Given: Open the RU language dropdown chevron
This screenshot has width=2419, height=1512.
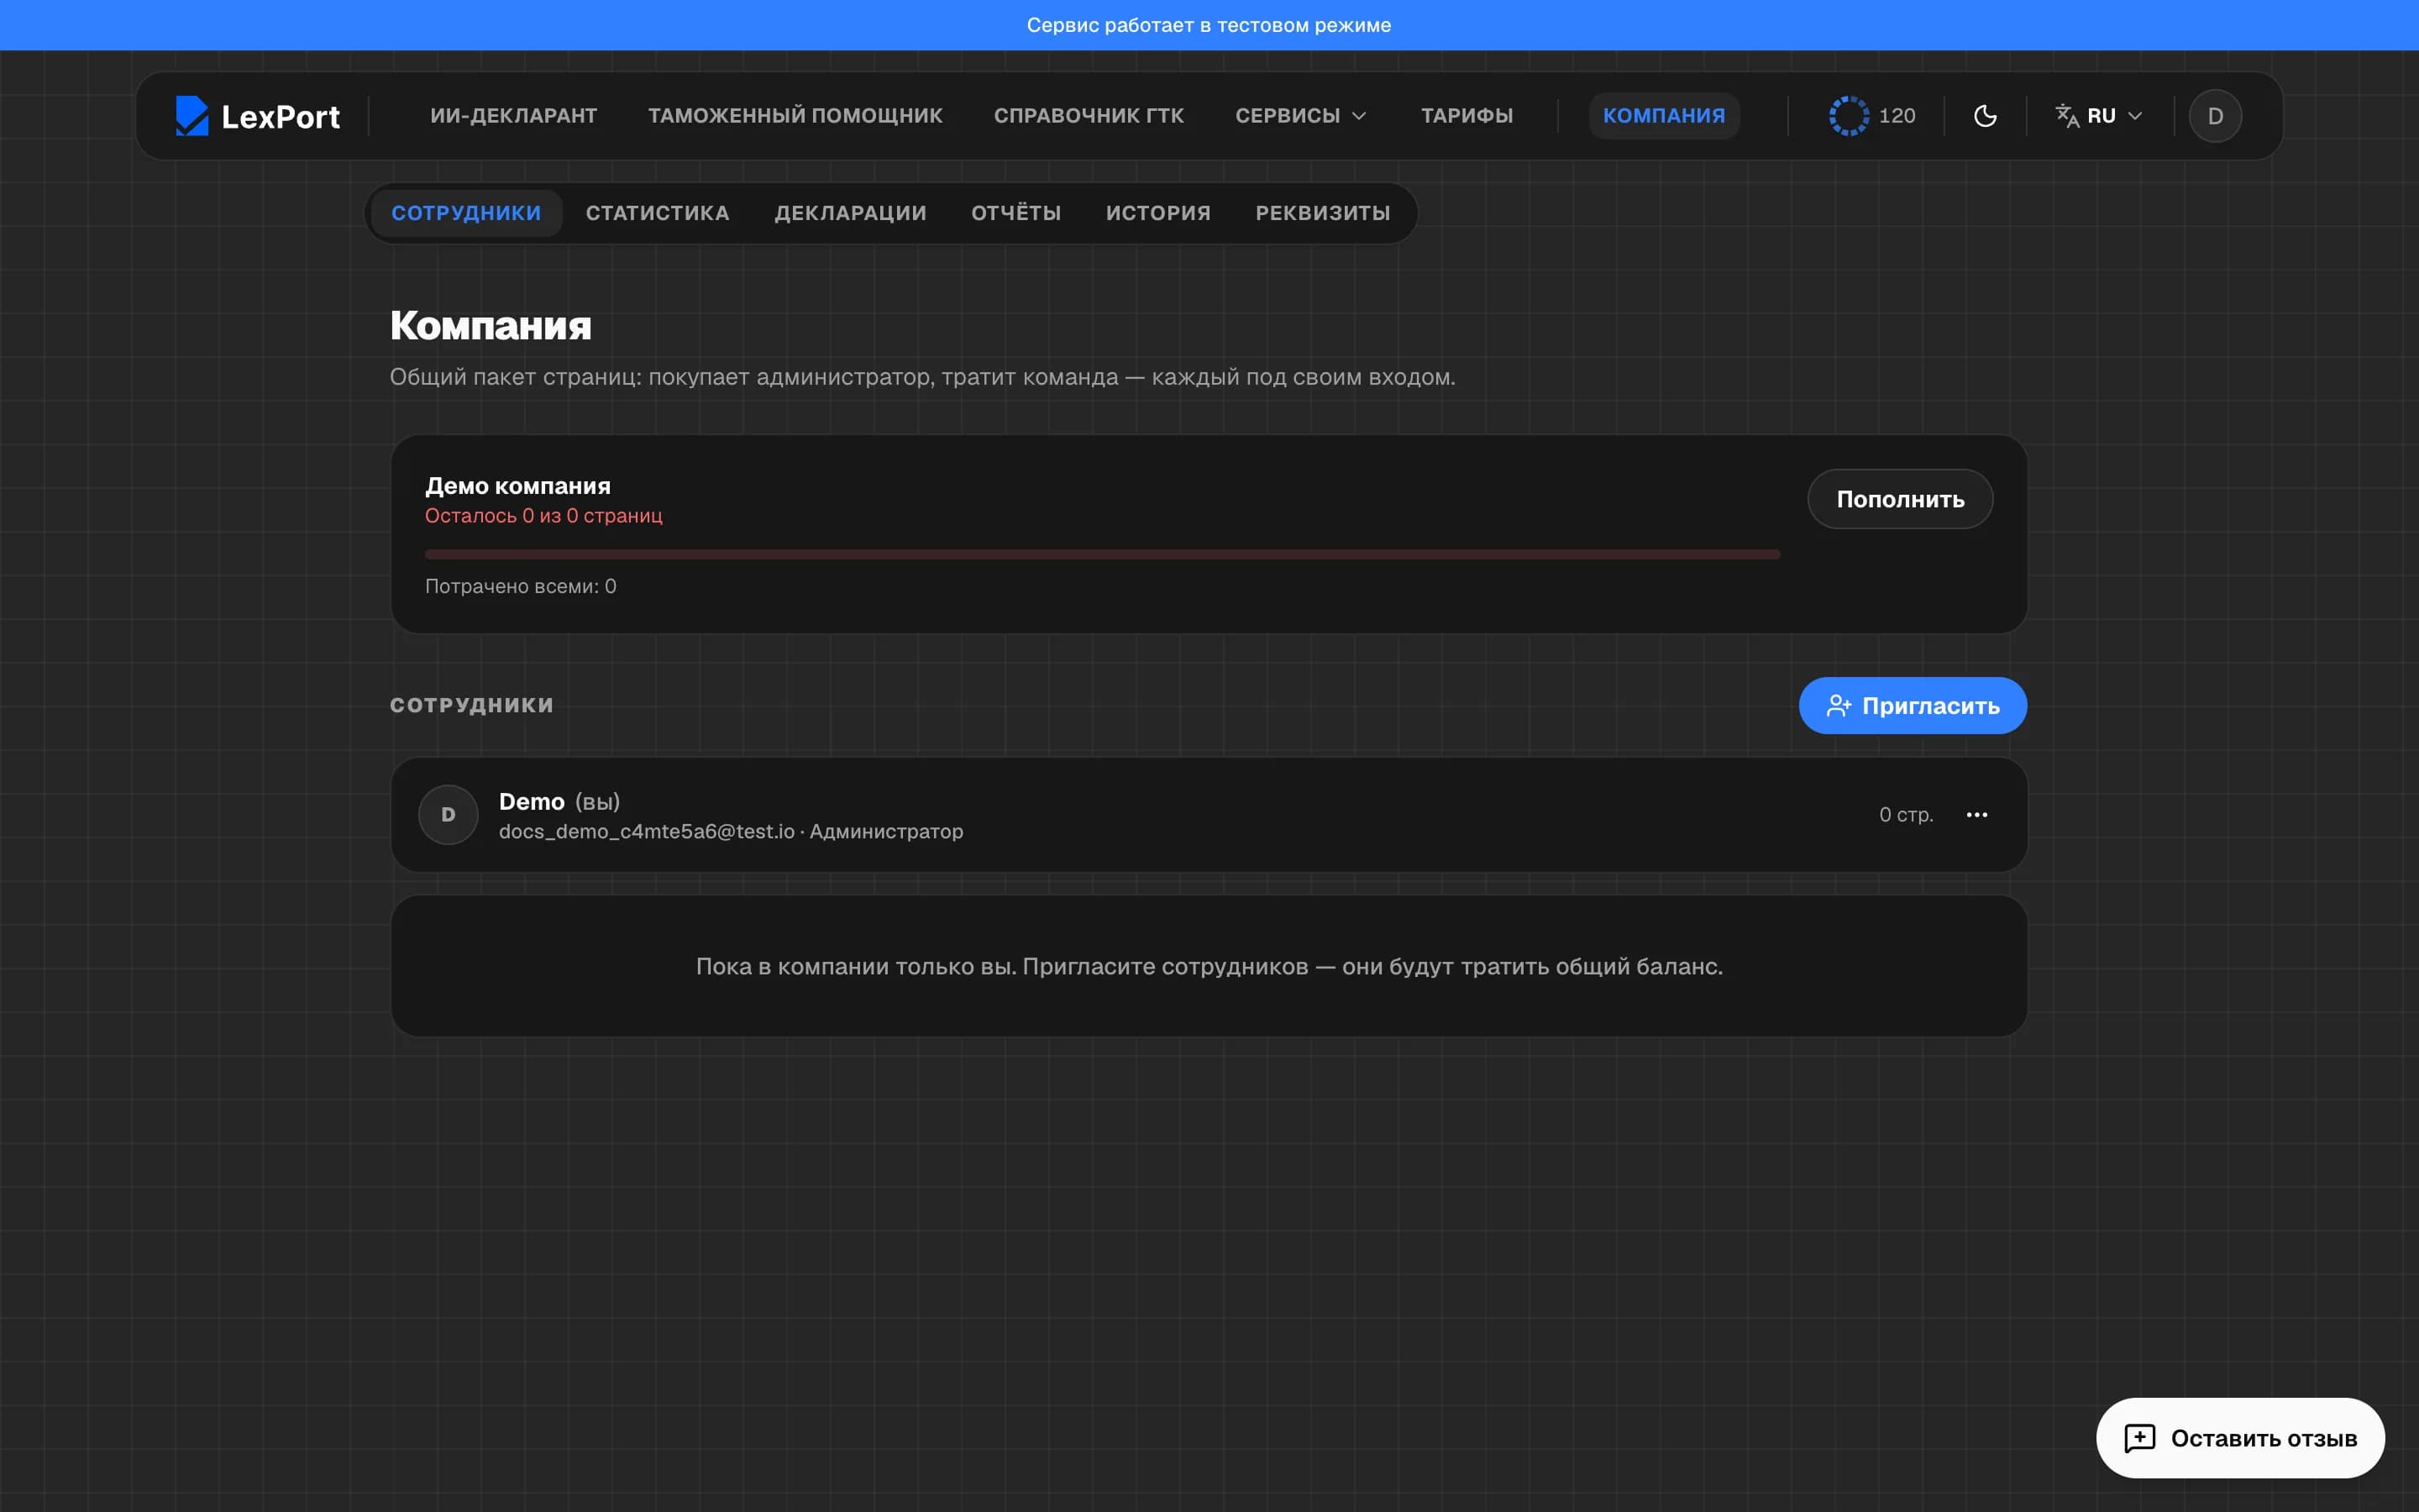Looking at the screenshot, I should [2135, 116].
